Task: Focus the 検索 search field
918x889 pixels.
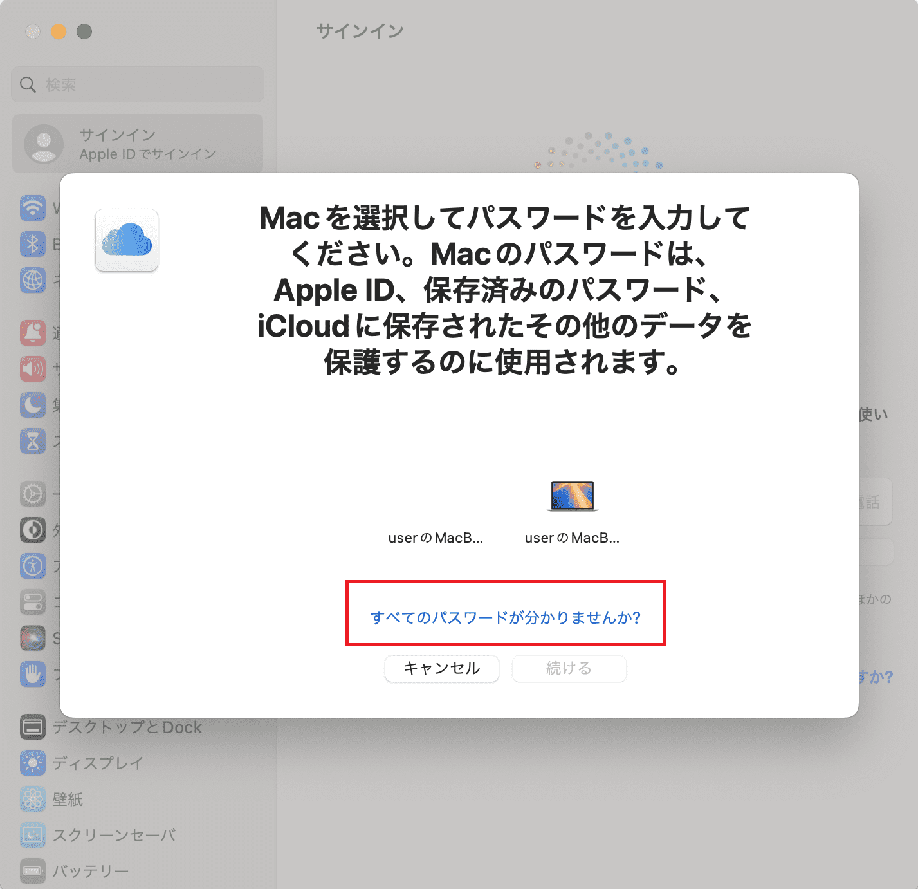Action: pyautogui.click(x=138, y=84)
